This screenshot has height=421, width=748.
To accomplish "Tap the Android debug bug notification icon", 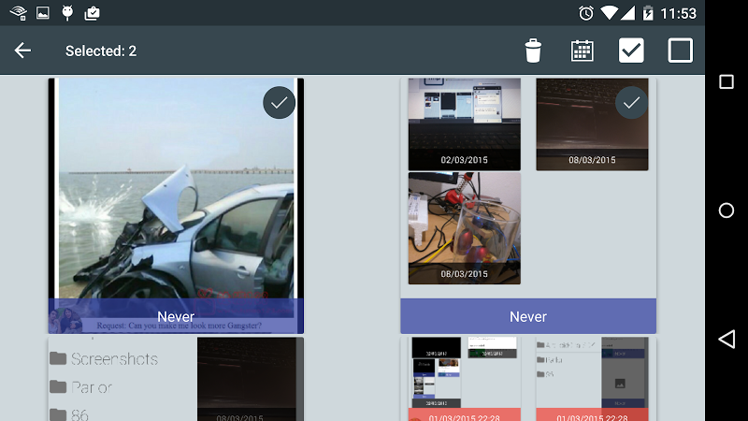I will pos(67,12).
